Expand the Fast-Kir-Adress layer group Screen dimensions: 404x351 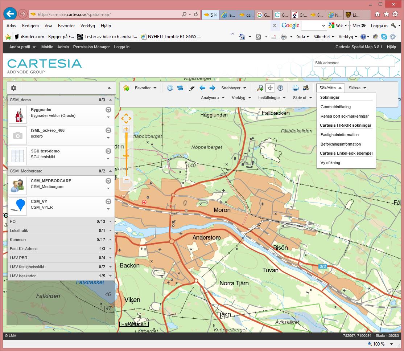pyautogui.click(x=111, y=249)
